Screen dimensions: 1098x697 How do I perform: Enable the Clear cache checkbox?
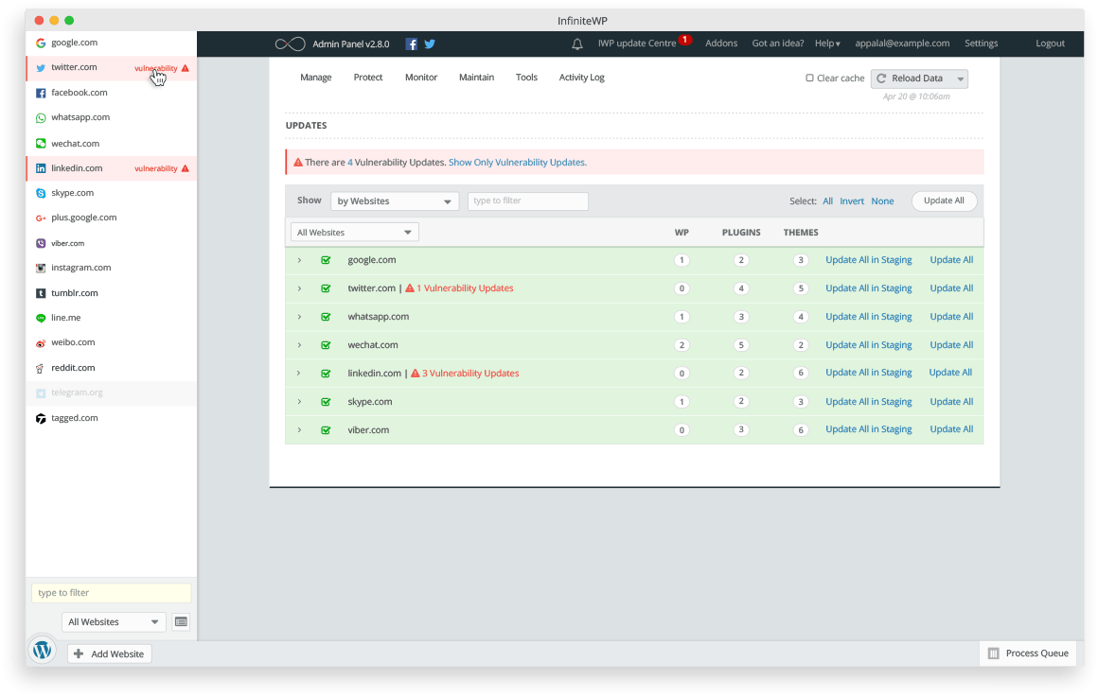point(809,78)
